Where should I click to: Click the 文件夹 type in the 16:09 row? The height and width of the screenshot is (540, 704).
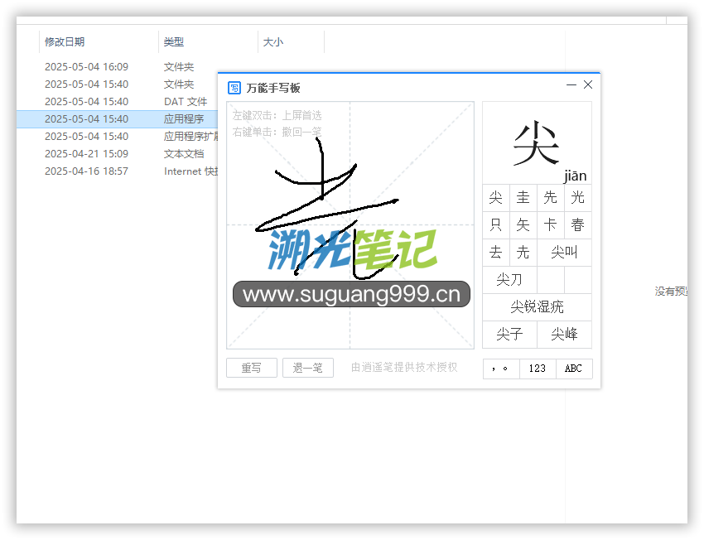pyautogui.click(x=179, y=67)
